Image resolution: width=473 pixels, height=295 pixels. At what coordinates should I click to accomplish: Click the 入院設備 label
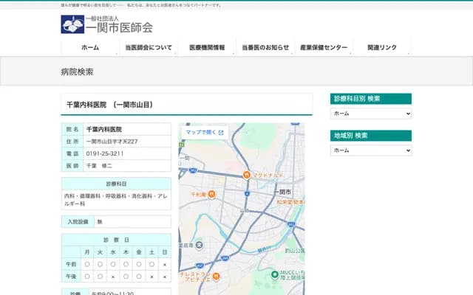click(x=78, y=222)
